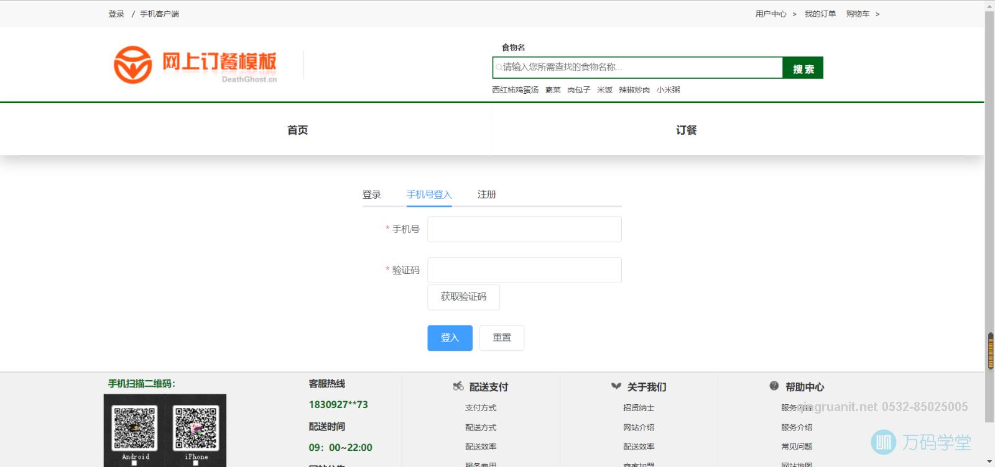
Task: Open 我的订单 link
Action: 820,14
